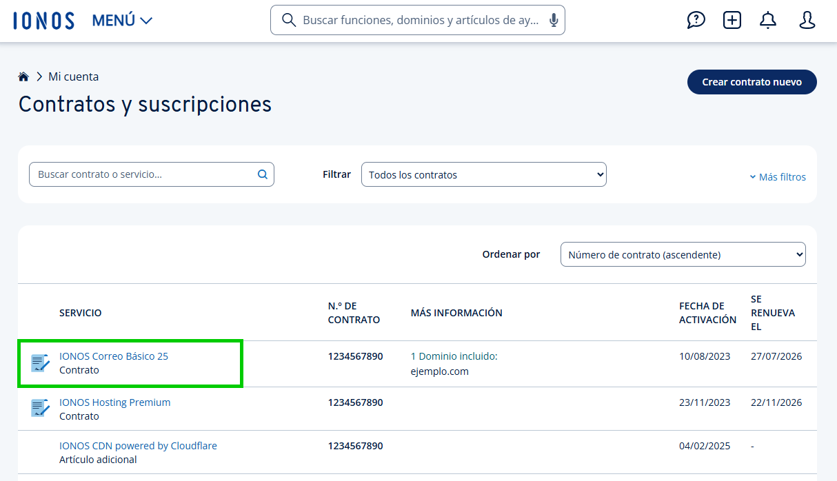Open IONOS Hosting Premium contract link

[115, 402]
